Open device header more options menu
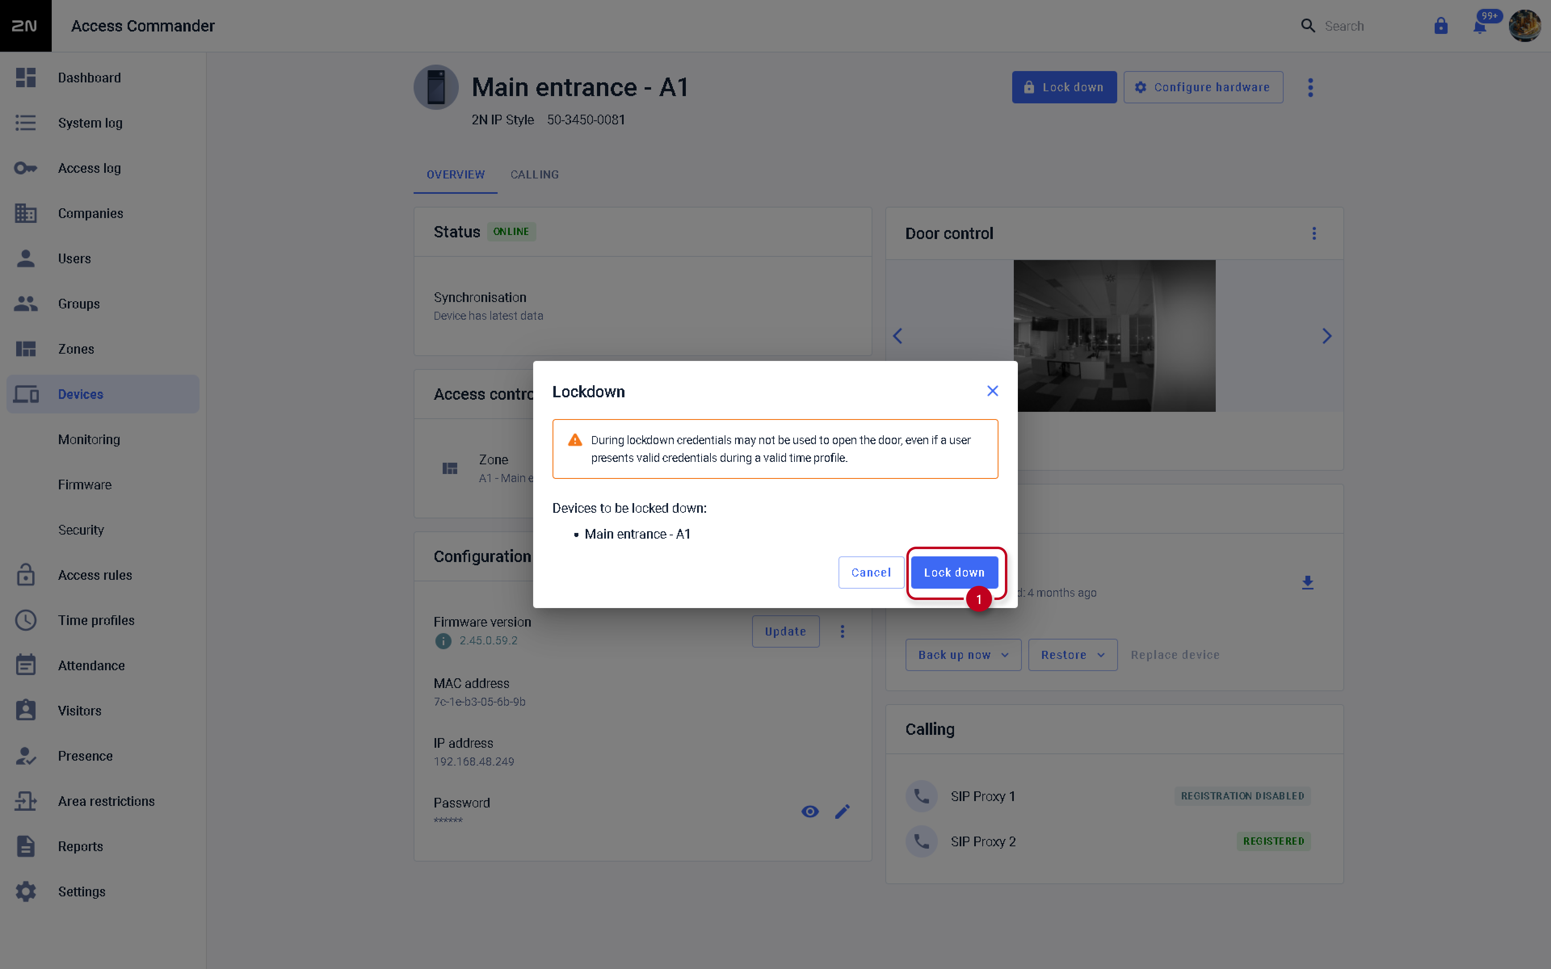 coord(1311,87)
